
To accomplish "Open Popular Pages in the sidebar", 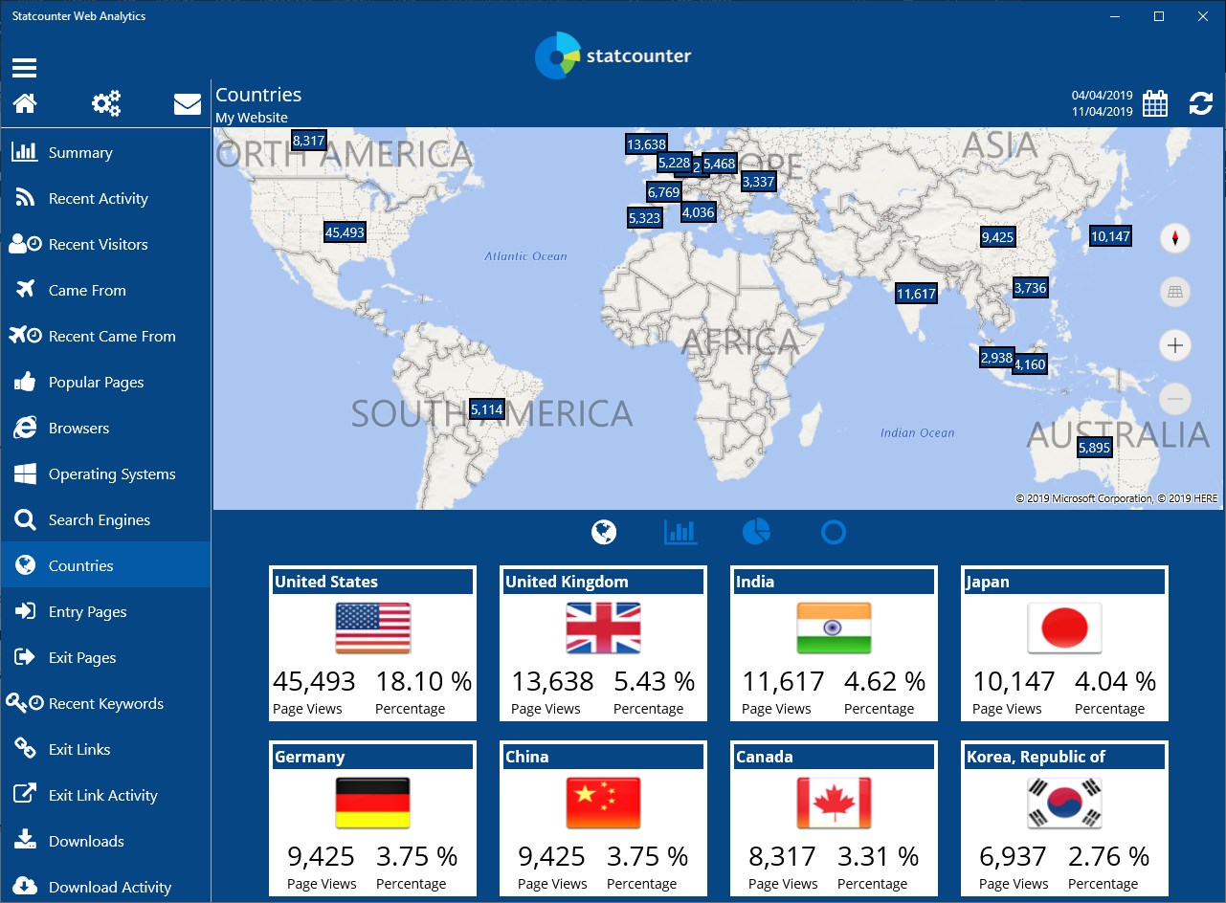I will 105,382.
